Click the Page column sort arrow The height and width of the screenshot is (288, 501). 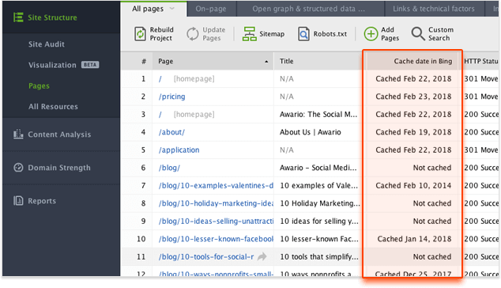tap(266, 62)
